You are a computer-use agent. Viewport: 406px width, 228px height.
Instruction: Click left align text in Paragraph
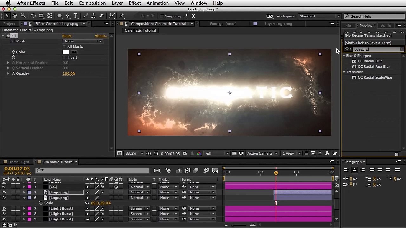point(346,170)
